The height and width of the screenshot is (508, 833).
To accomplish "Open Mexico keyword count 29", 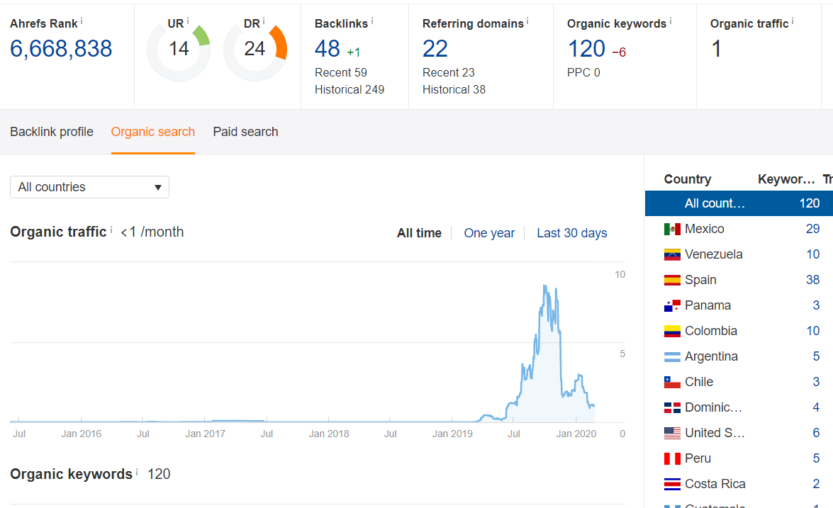I will pyautogui.click(x=813, y=229).
